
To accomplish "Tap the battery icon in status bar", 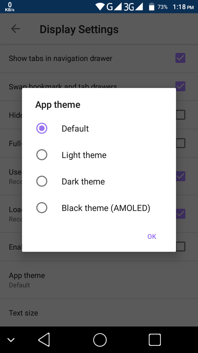I will coord(152,7).
